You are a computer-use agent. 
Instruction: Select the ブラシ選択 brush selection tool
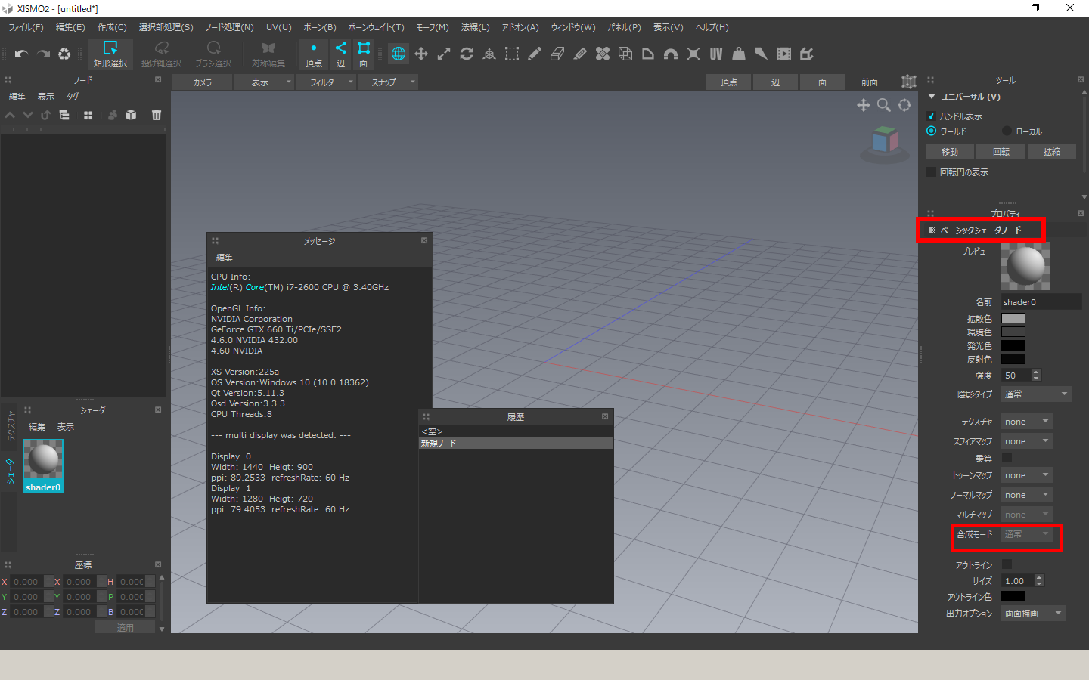[213, 54]
